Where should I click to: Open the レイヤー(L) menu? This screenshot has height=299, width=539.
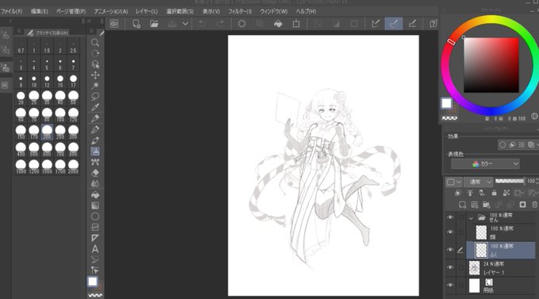pyautogui.click(x=147, y=11)
